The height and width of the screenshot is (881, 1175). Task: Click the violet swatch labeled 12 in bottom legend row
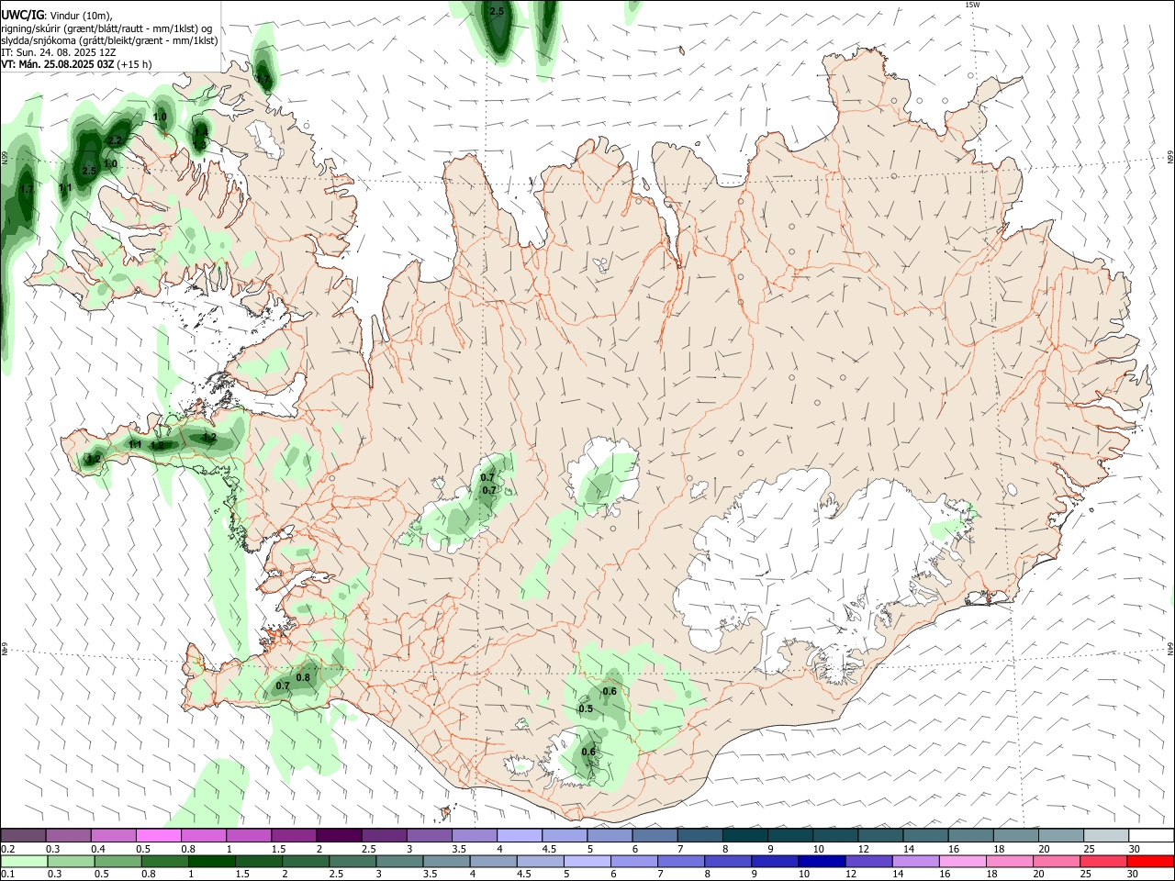[867, 862]
